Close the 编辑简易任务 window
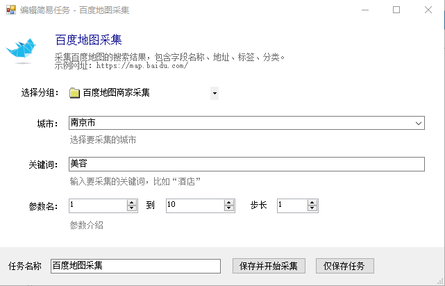This screenshot has height=286, width=445. click(x=428, y=10)
